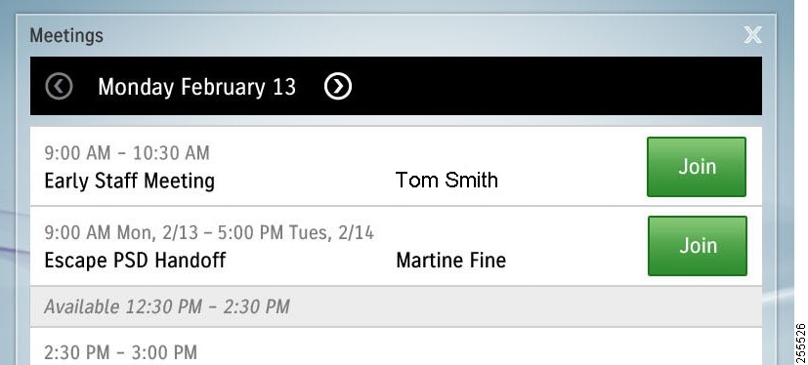The width and height of the screenshot is (808, 365).
Task: Click empty area of black date navigation bar
Action: (x=557, y=86)
